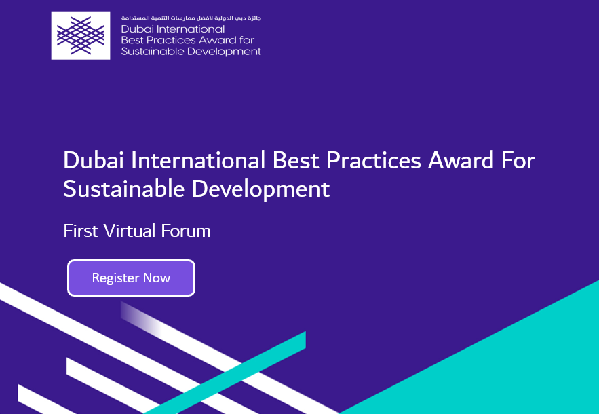Image resolution: width=599 pixels, height=414 pixels.
Task: Click the Dubai Award lattice logo icon
Action: 81,35
